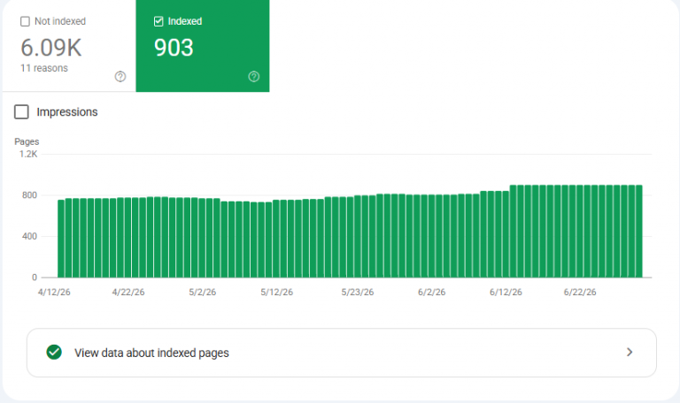Click the first chart bar above 4/12/26

tap(61, 239)
